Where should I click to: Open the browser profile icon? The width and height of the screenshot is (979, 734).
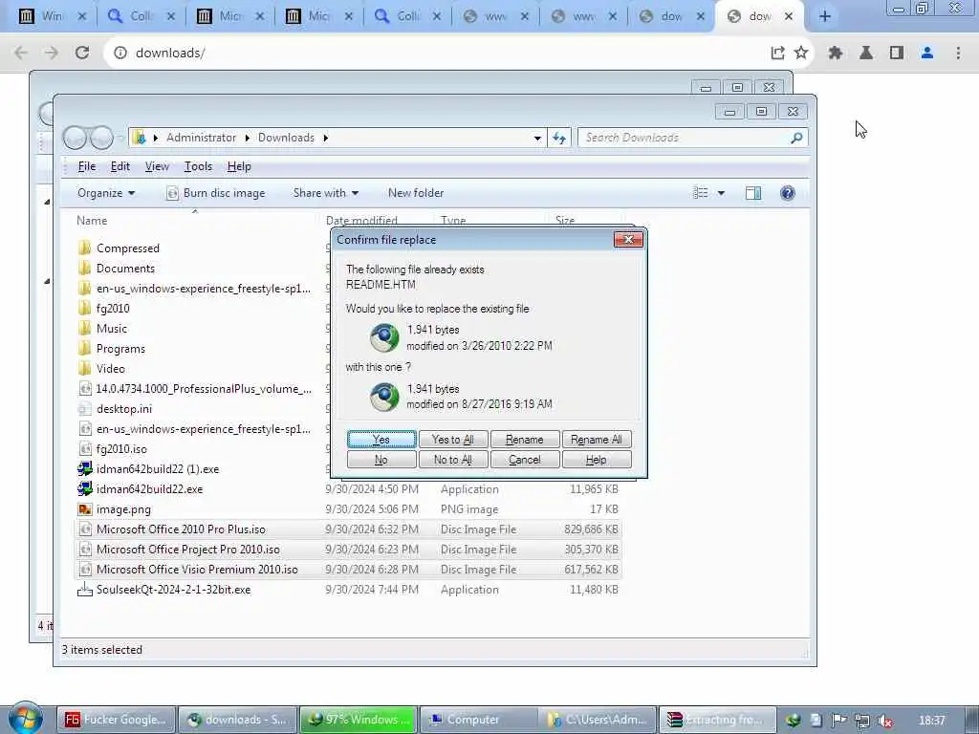[927, 53]
